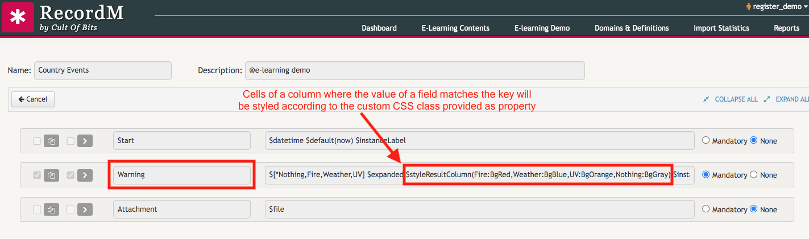
Task: Click the duplicate icon on Warning row
Action: coord(51,175)
